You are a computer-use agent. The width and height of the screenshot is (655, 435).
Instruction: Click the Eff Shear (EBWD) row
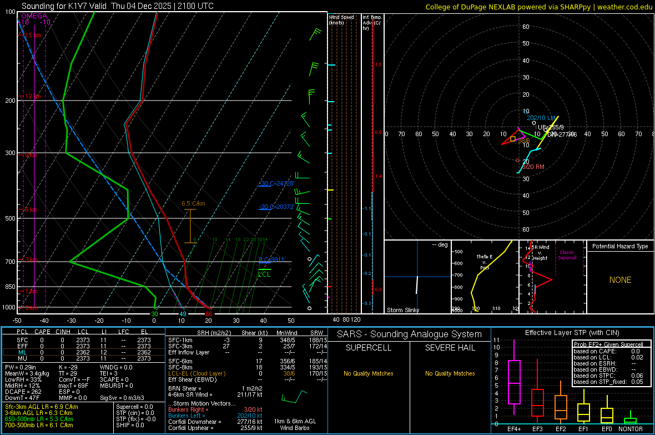[x=248, y=380]
